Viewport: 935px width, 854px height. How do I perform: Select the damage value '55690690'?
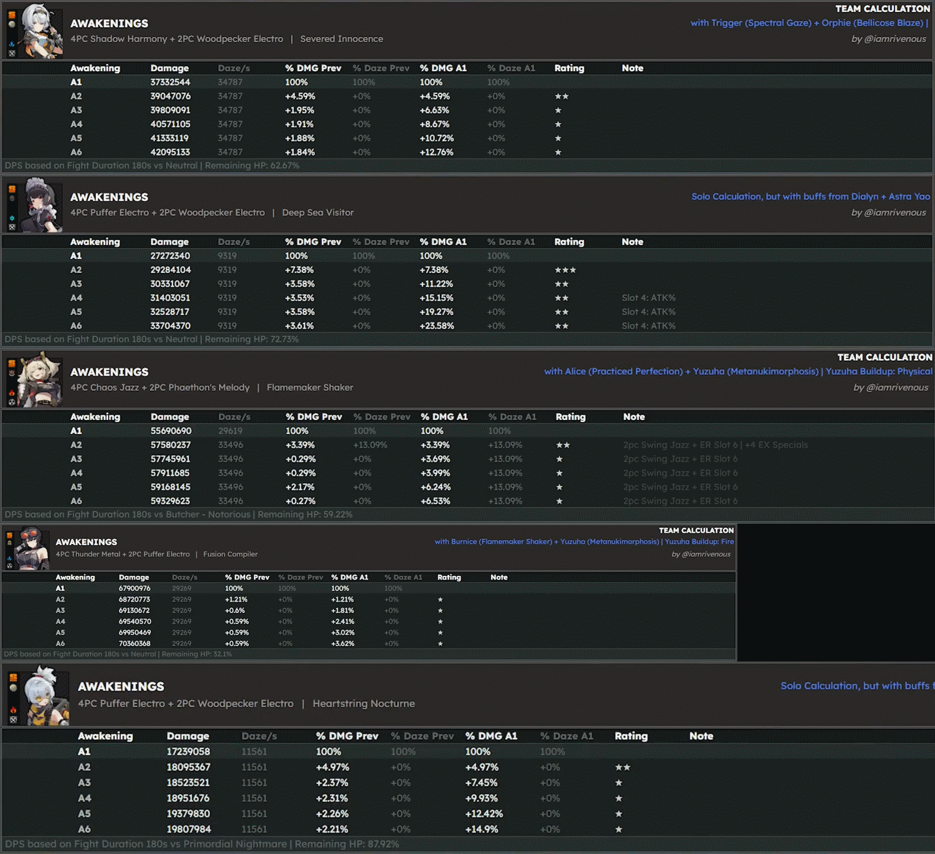point(171,431)
